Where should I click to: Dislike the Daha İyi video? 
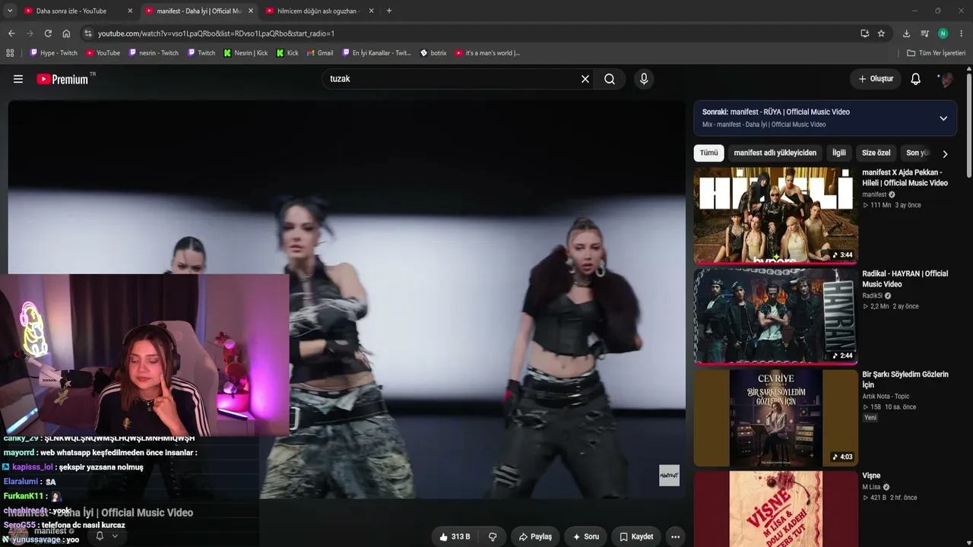click(x=493, y=536)
